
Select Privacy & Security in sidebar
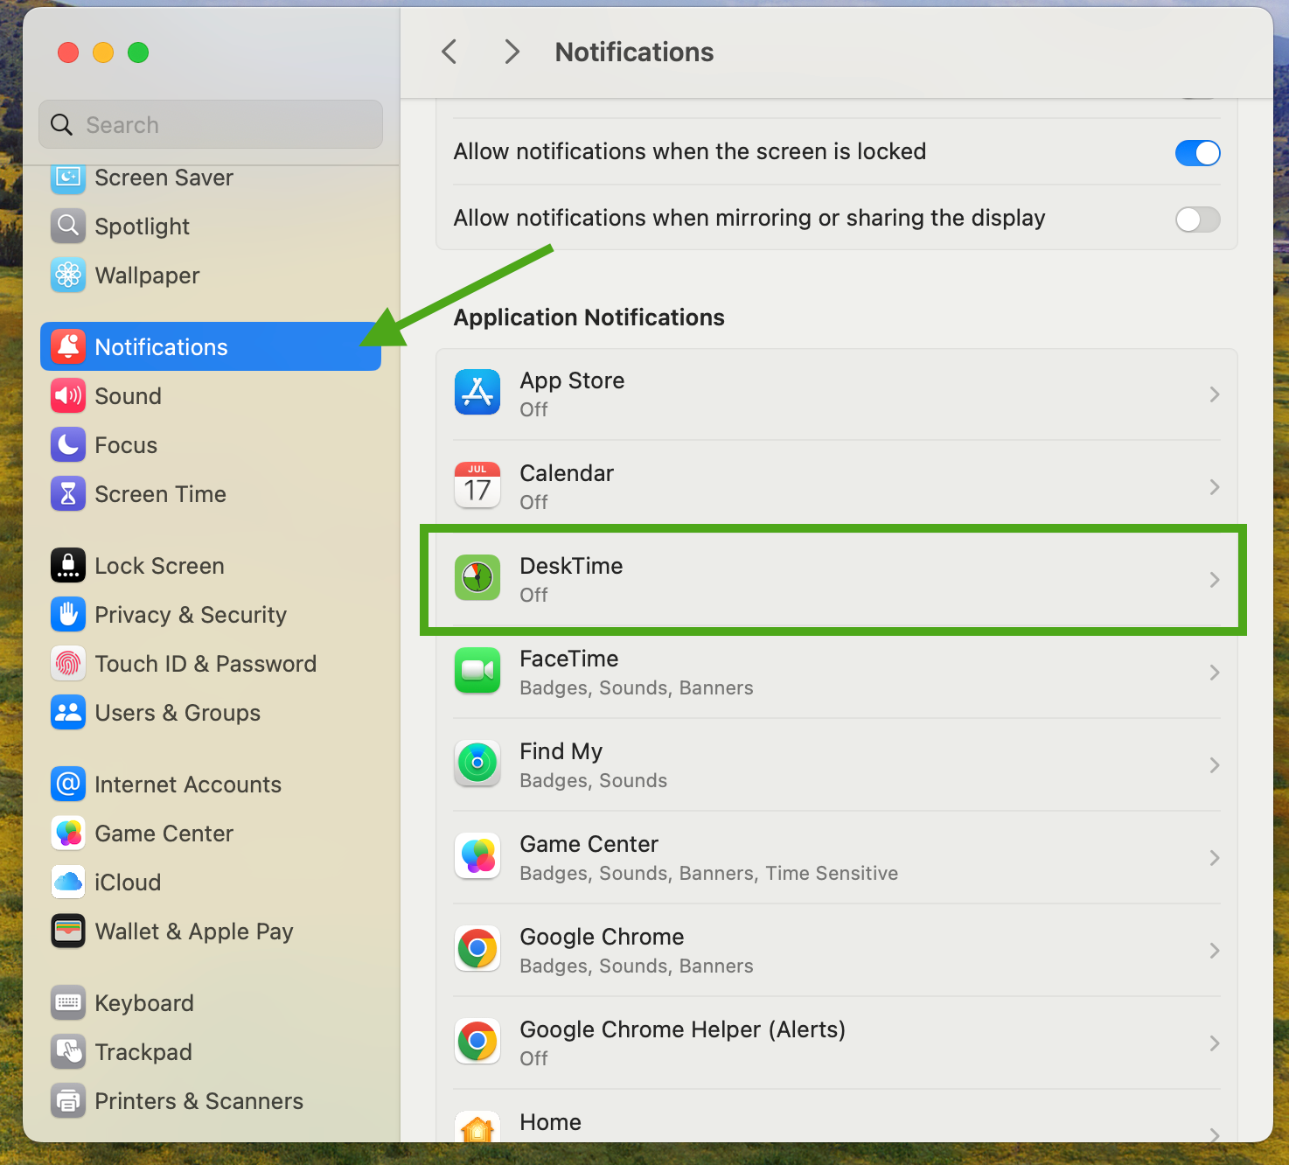pyautogui.click(x=191, y=615)
